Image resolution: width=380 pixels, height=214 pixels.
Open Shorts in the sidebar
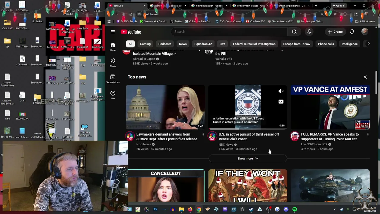click(113, 63)
